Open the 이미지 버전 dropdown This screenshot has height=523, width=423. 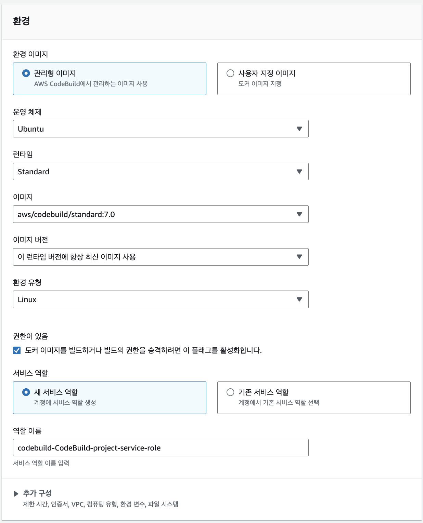pos(160,257)
